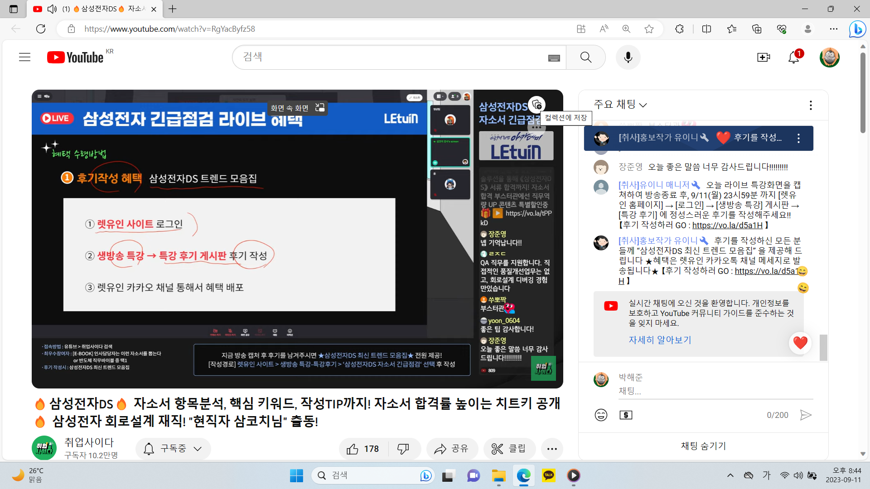Click the pinned 홍보작가 유이니 message

698,138
